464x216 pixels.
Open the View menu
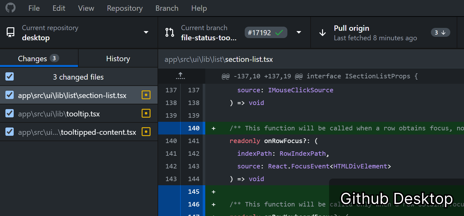click(86, 8)
